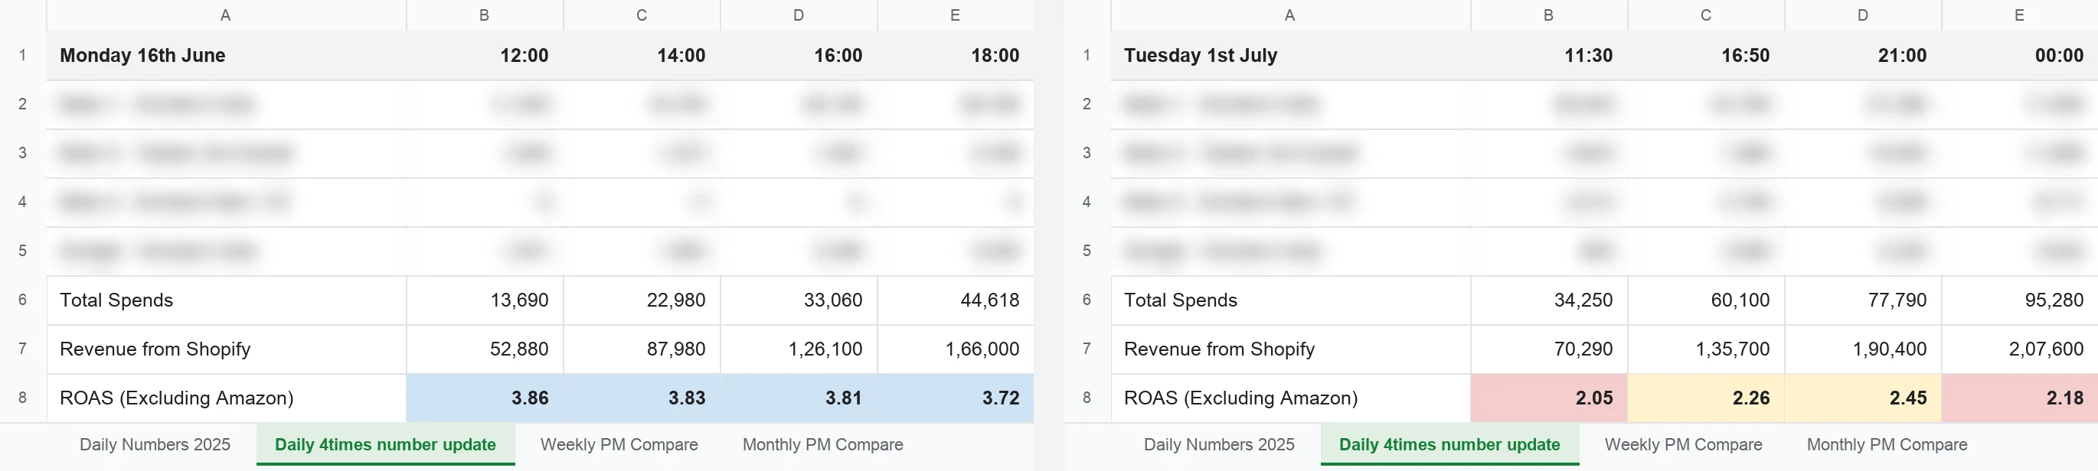Click ROAS (Excluding Amazon) label in left sheet
The width and height of the screenshot is (2098, 471).
[177, 398]
